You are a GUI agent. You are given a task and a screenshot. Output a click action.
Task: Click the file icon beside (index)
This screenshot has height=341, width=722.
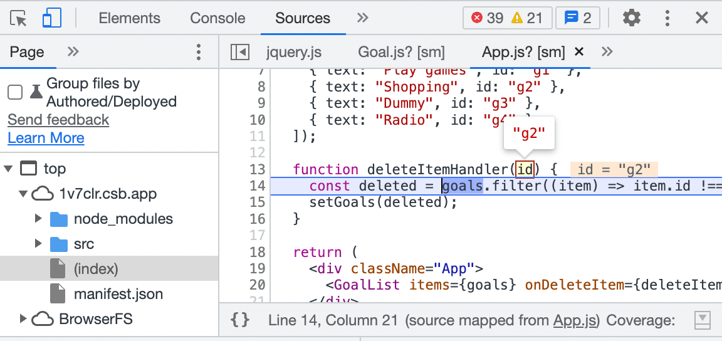[58, 269]
